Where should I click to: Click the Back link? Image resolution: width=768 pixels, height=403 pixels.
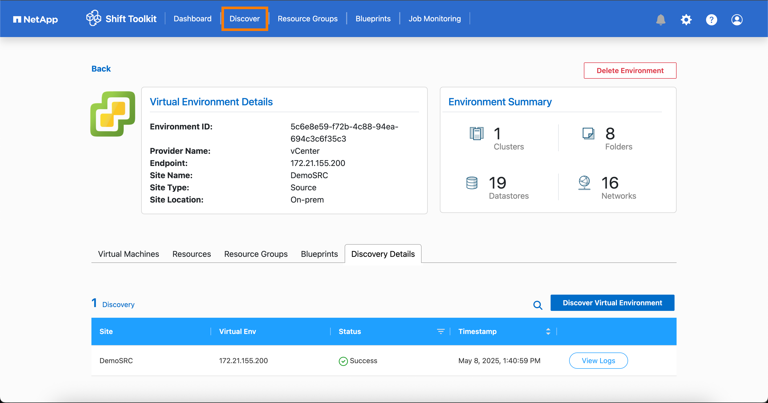pos(101,69)
